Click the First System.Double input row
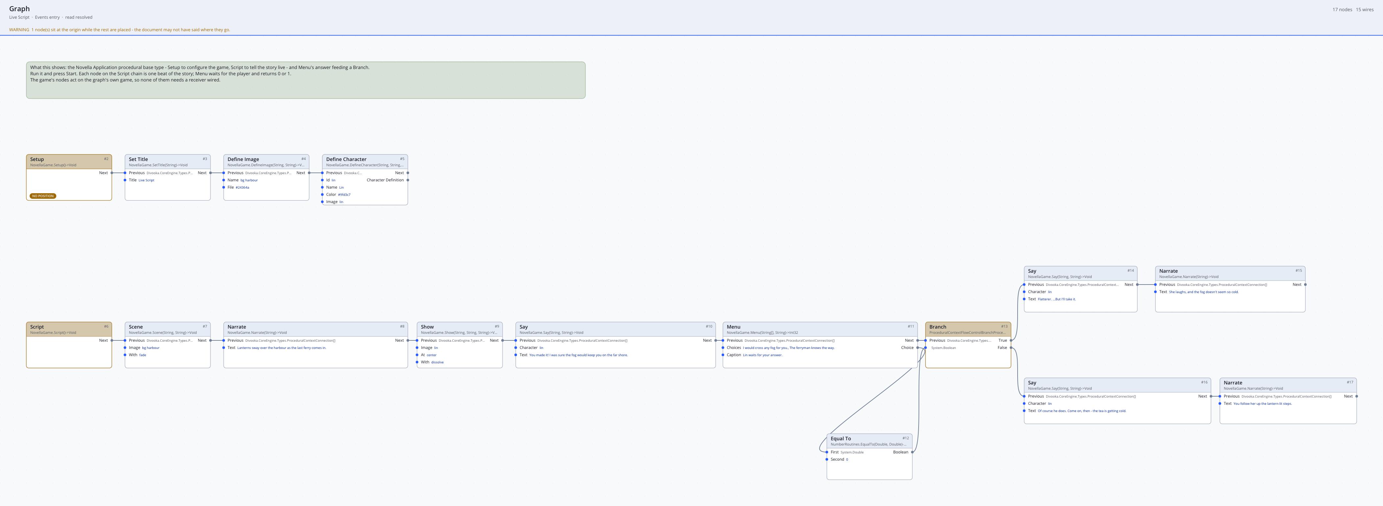1383x506 pixels. pos(847,452)
